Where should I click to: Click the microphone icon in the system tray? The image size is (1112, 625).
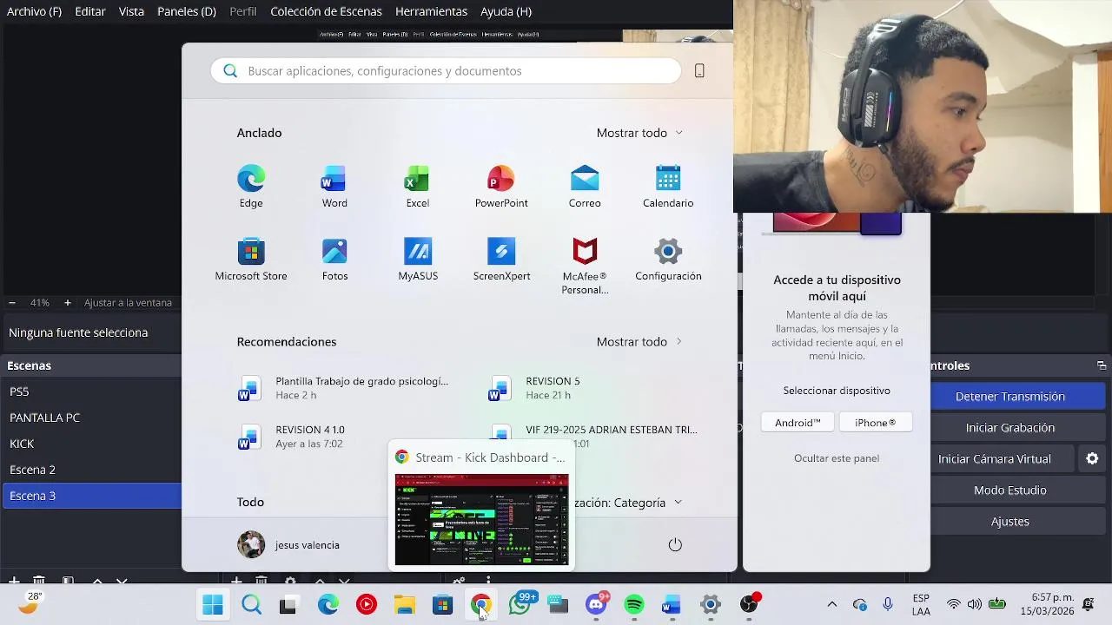point(888,605)
